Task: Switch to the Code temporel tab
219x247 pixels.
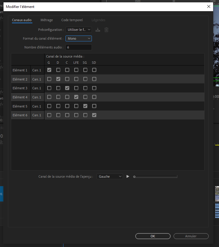Action: pos(72,20)
